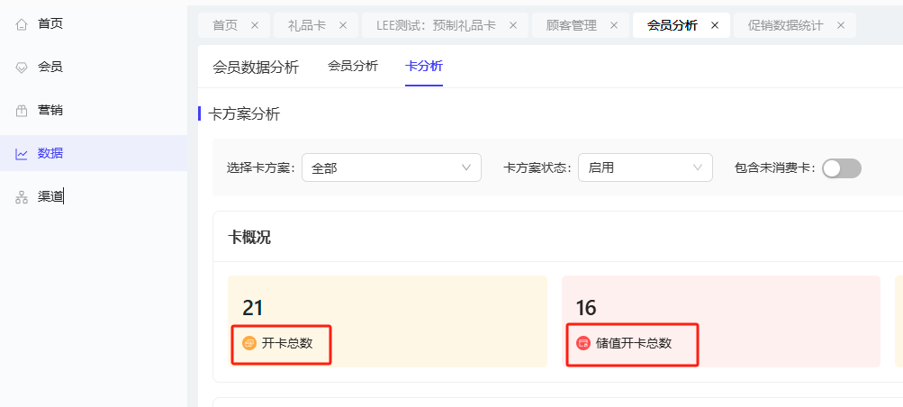This screenshot has width=903, height=407.
Task: Click the value 21 in card overview
Action: coord(252,308)
